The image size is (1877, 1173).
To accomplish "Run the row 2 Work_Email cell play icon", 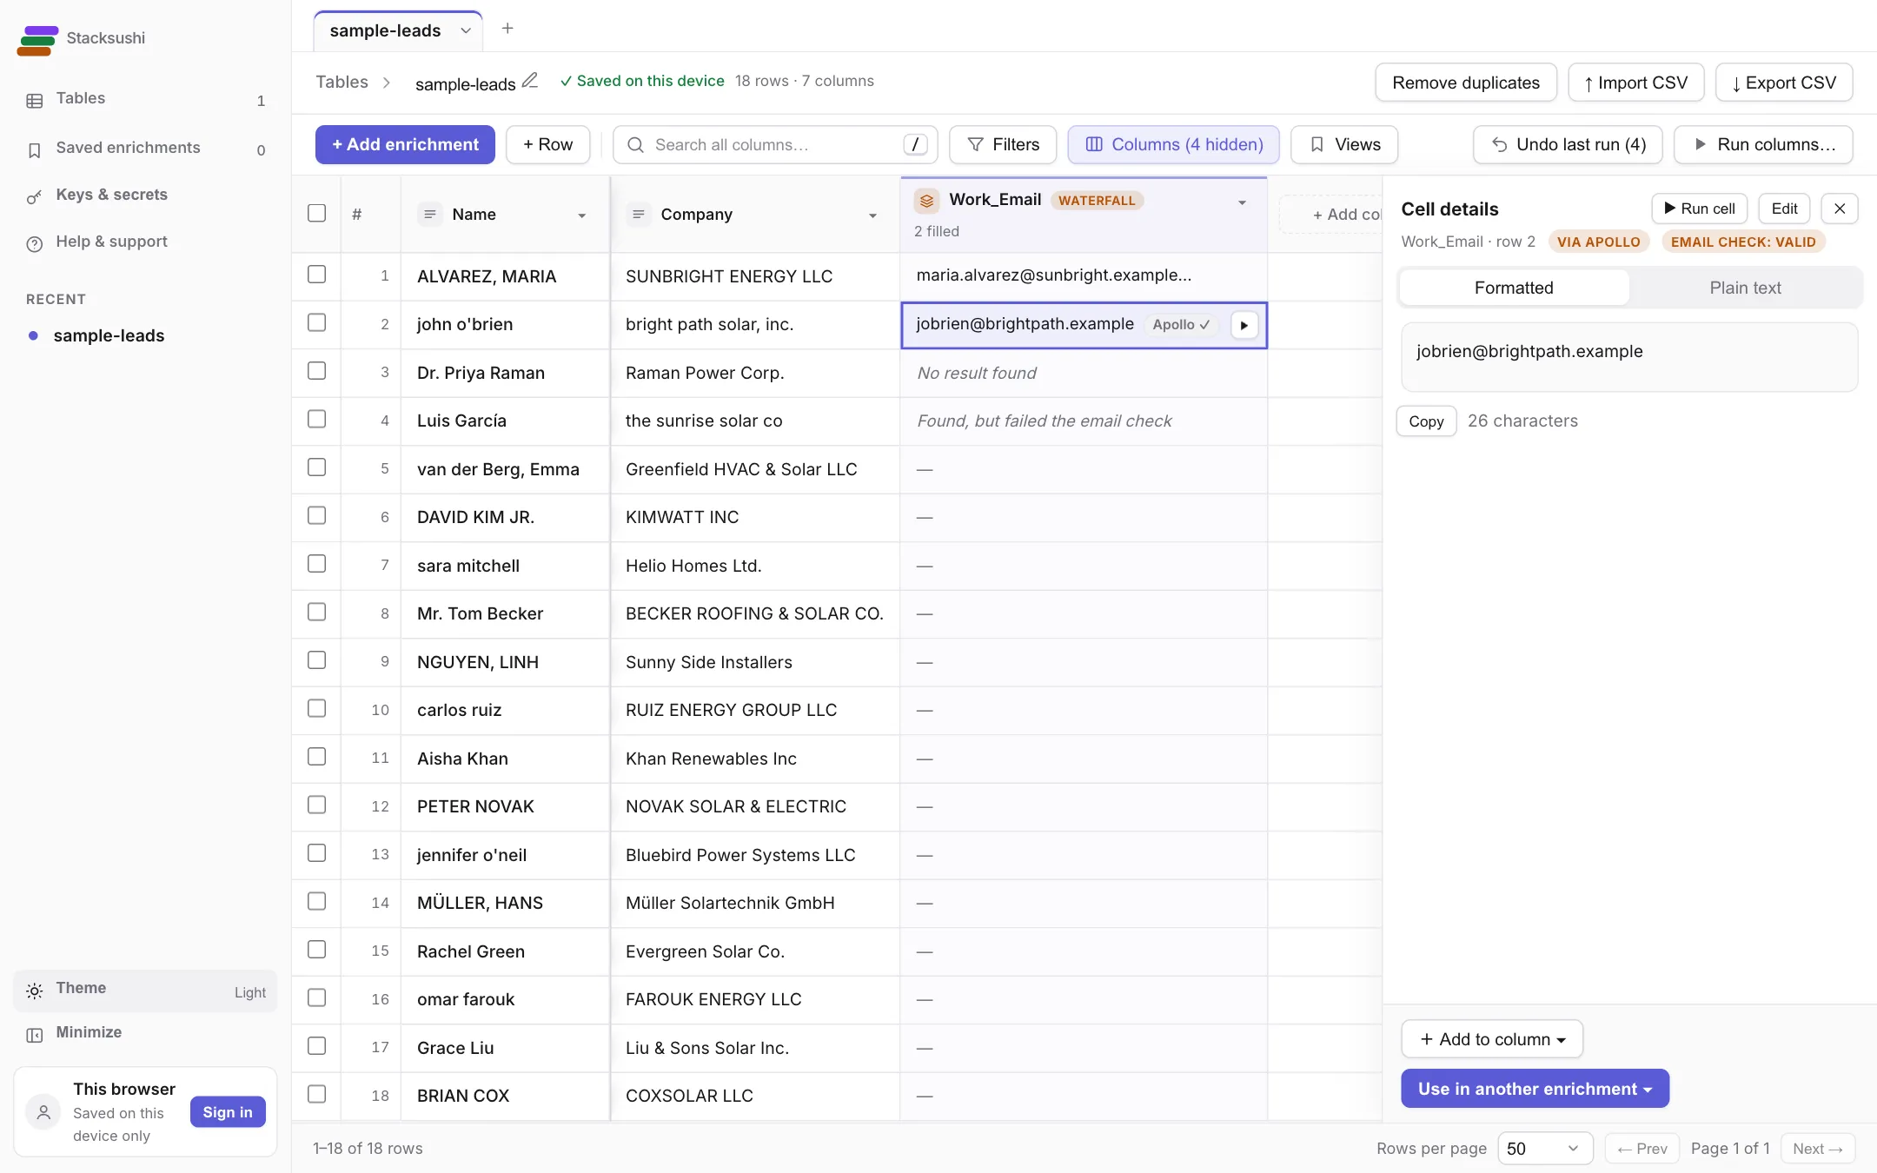I will 1244,325.
